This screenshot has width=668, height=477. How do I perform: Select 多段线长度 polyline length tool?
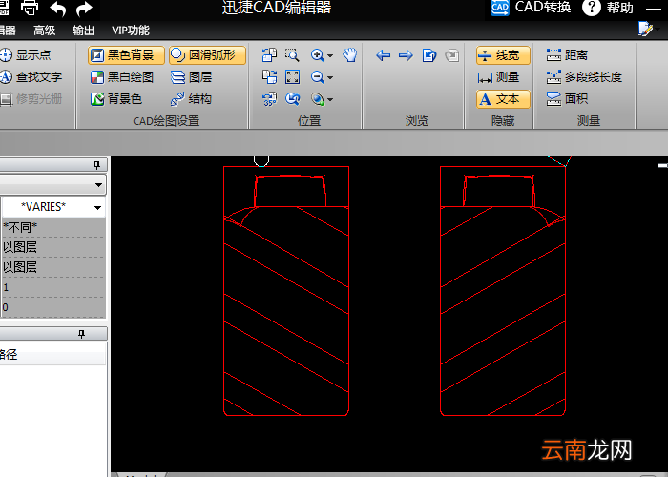(x=584, y=77)
